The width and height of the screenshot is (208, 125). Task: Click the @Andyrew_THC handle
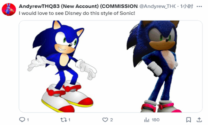click(157, 6)
